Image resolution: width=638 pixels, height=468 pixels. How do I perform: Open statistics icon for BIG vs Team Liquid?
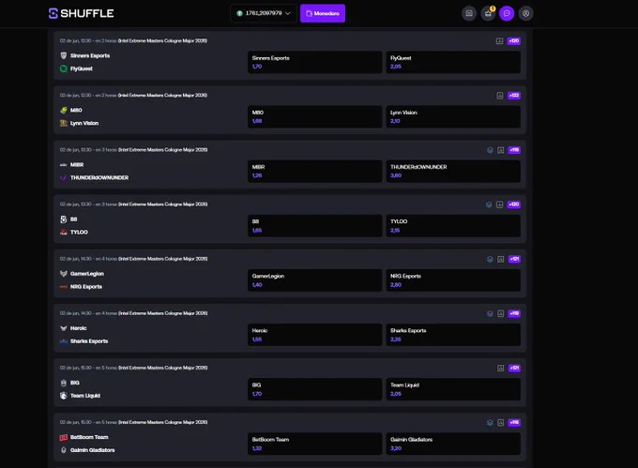click(x=500, y=368)
